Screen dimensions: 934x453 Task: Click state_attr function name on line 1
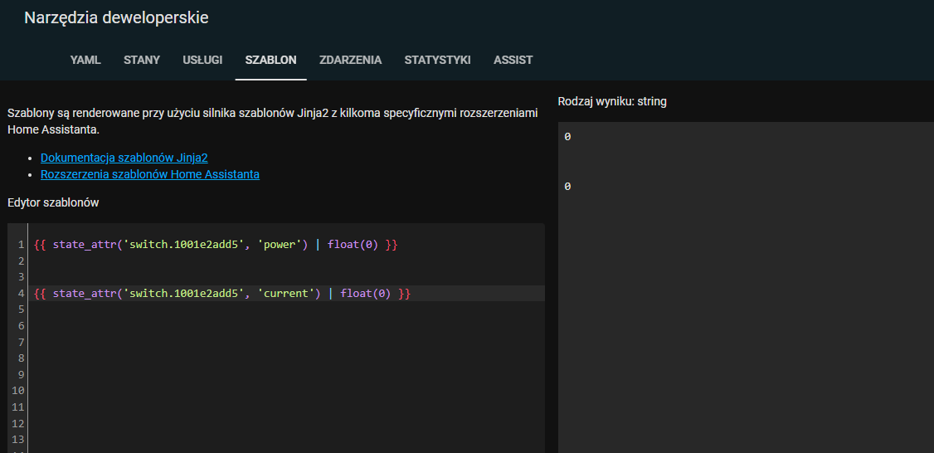84,245
